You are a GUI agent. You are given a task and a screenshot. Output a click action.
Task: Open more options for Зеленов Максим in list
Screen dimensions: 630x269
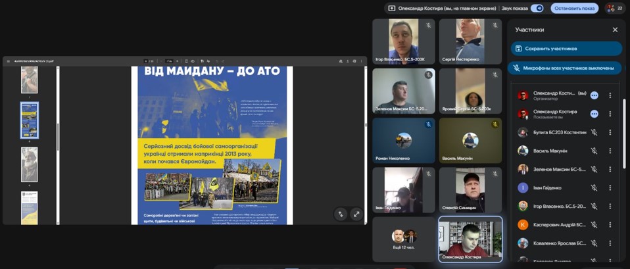(610, 169)
